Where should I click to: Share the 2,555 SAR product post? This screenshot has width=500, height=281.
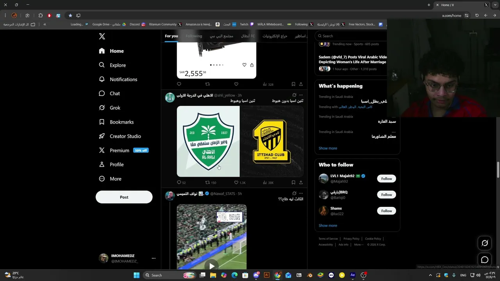(301, 84)
